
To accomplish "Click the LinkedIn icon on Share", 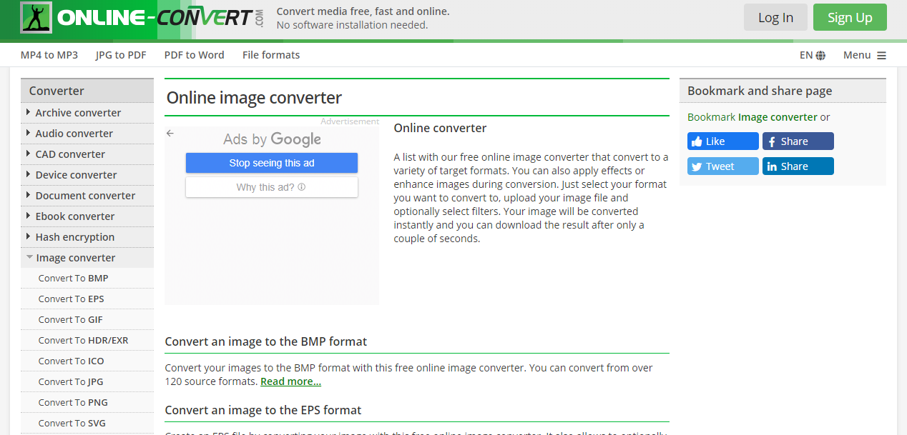I will (772, 166).
